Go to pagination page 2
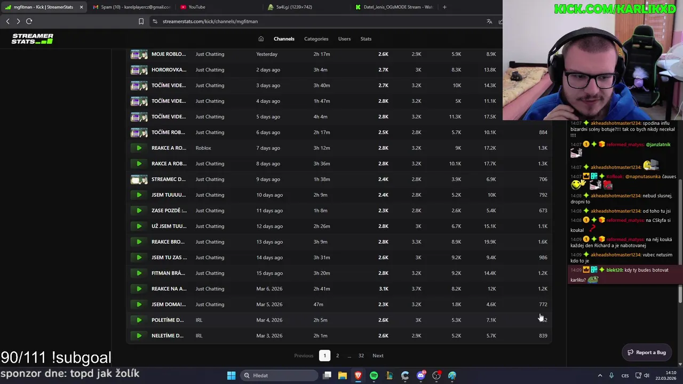Screen dimensions: 683x384 [x=337, y=356]
